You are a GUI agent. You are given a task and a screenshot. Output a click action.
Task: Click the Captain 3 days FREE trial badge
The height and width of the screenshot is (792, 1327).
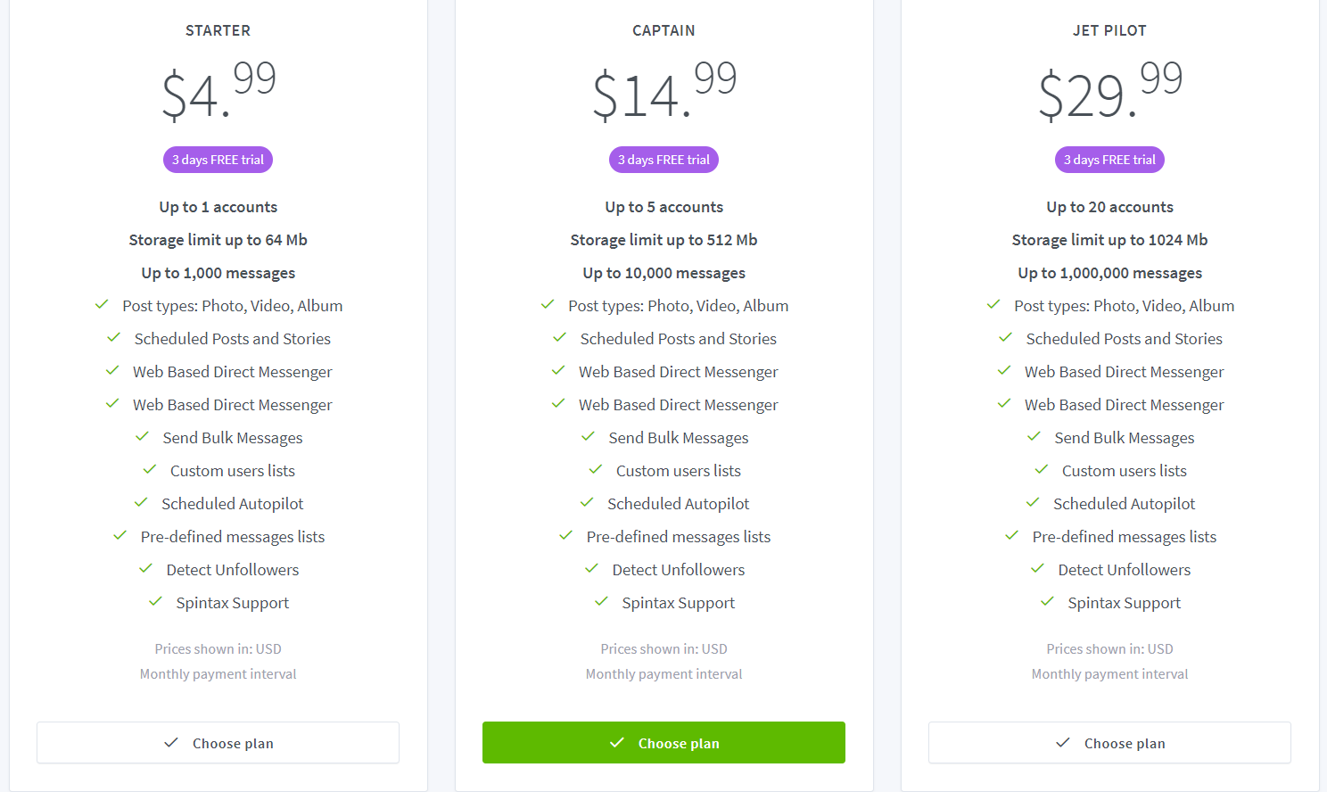tap(663, 160)
